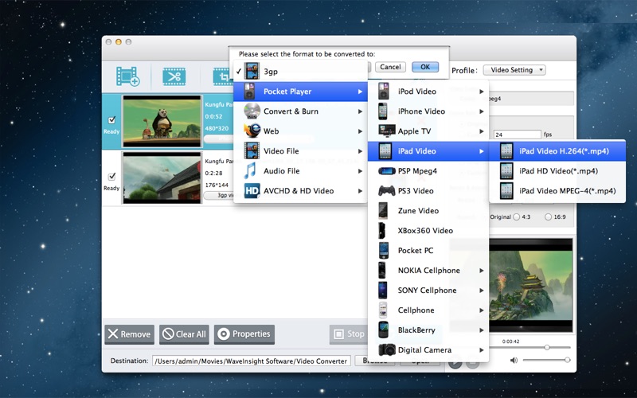Select the Trim scissors tool icon
This screenshot has width=637, height=398.
[174, 76]
